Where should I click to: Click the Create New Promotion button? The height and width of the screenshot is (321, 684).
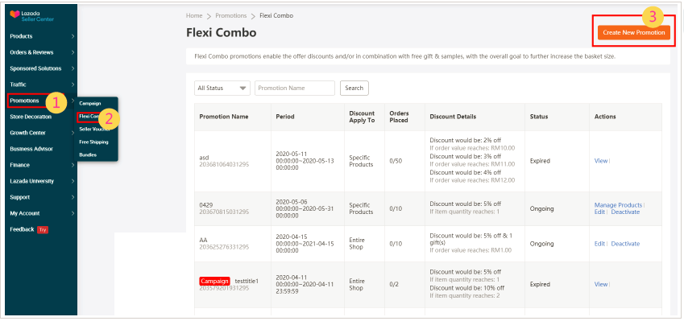(634, 33)
